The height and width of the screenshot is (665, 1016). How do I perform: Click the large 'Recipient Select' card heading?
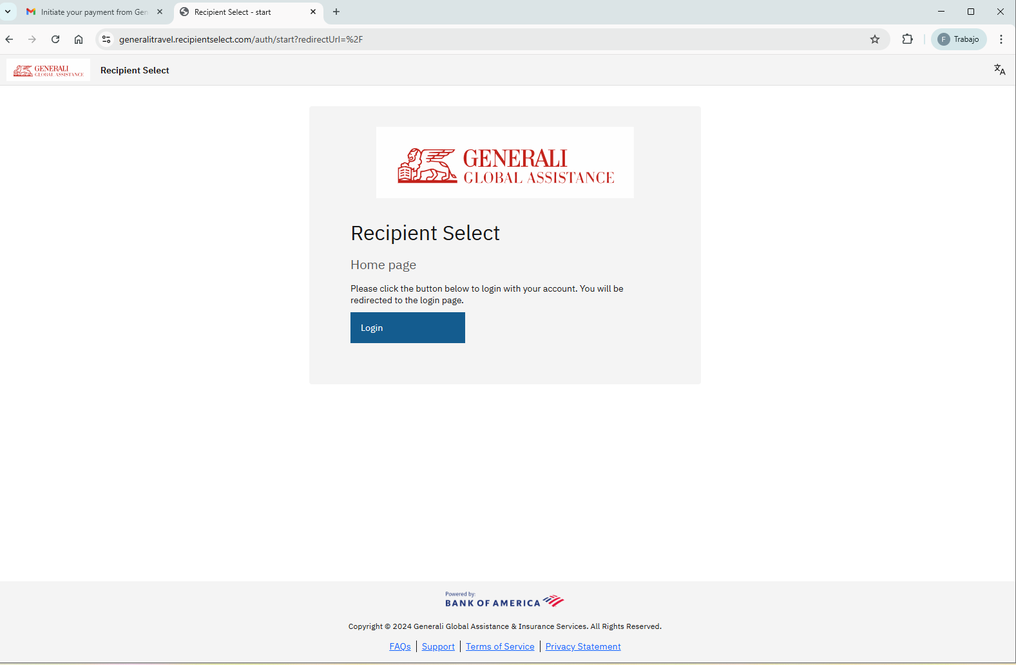click(425, 233)
